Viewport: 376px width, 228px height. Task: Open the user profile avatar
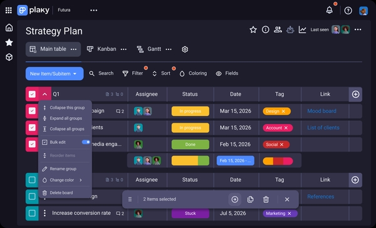(x=363, y=11)
